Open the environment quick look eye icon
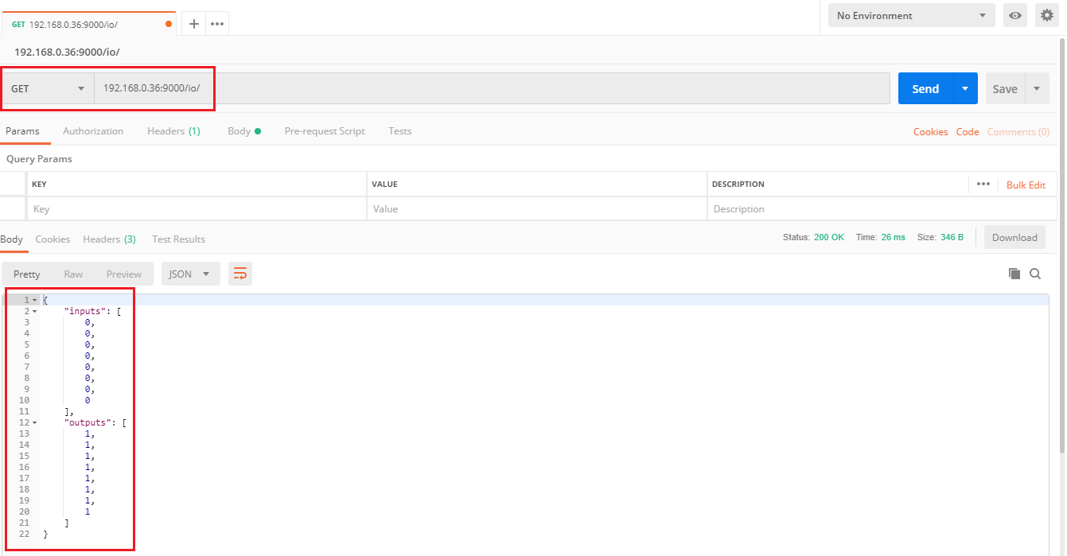 tap(1014, 15)
